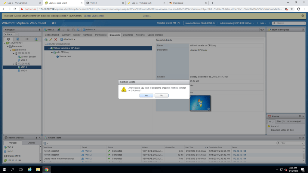Select Storage view icon in Navigator

coord(27,39)
